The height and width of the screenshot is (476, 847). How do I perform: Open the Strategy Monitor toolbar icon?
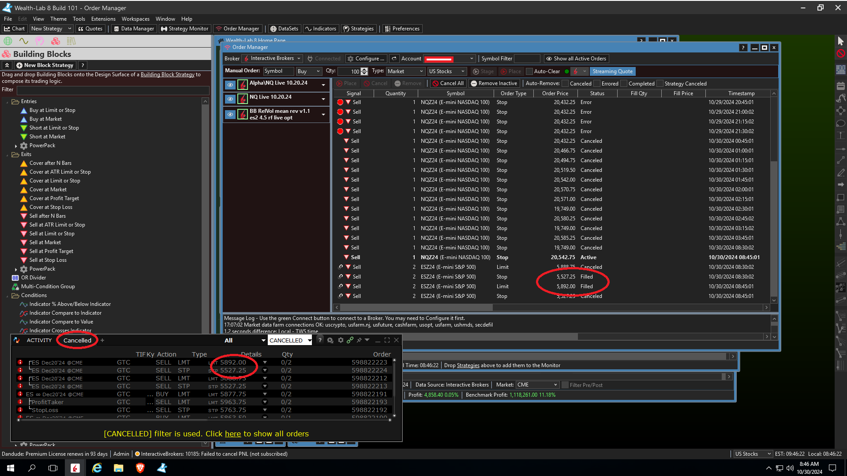184,29
